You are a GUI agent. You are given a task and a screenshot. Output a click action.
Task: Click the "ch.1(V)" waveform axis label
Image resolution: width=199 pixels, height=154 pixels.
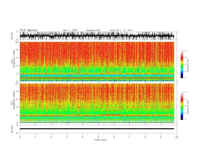coord(12,36)
